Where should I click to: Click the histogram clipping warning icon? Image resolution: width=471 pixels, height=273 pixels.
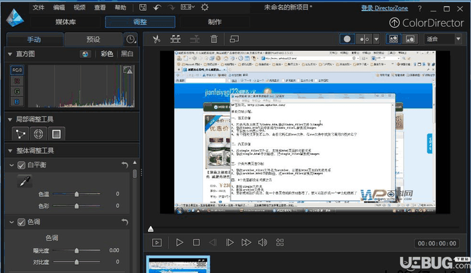[128, 70]
